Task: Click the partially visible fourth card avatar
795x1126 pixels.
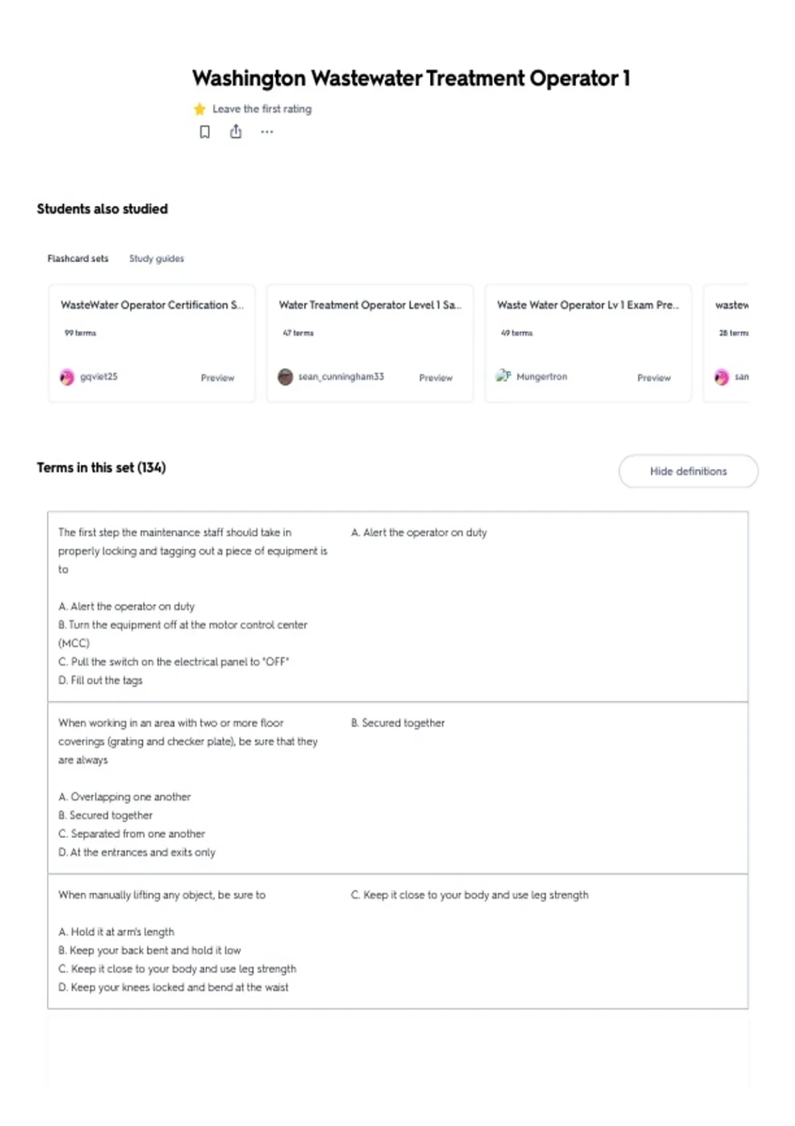Action: pyautogui.click(x=721, y=377)
